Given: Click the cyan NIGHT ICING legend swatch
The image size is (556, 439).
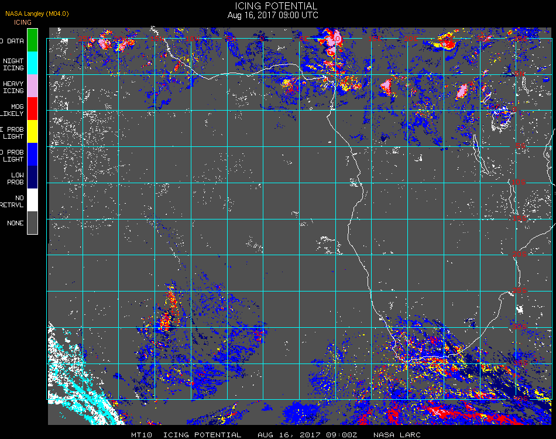Looking at the screenshot, I should click(32, 63).
